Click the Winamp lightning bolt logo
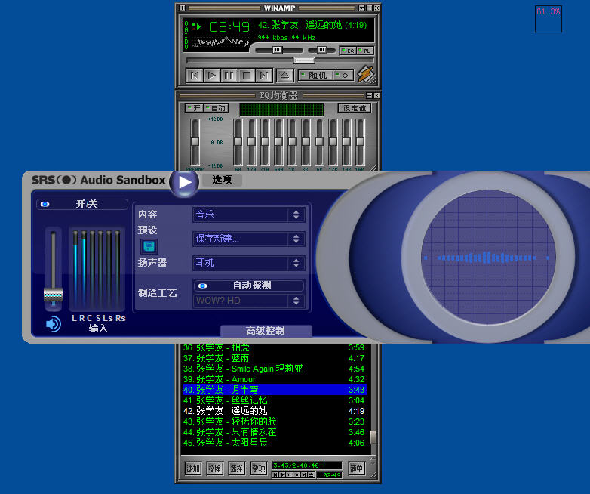 pos(366,74)
